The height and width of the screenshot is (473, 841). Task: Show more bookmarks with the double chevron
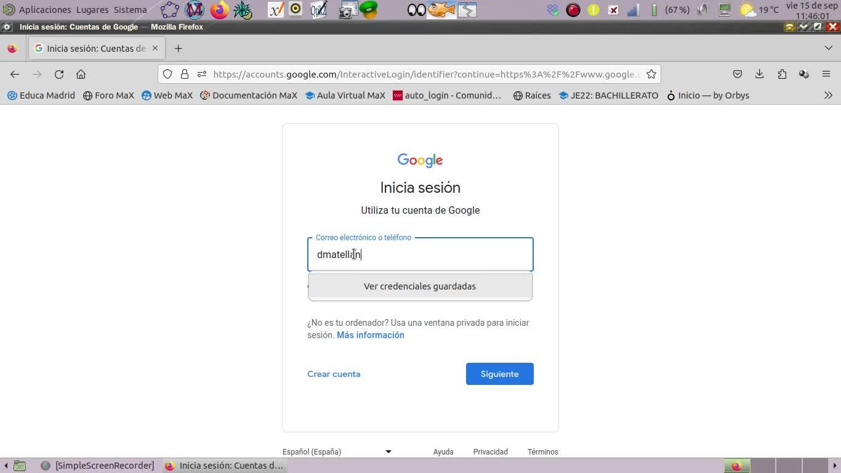pyautogui.click(x=829, y=95)
